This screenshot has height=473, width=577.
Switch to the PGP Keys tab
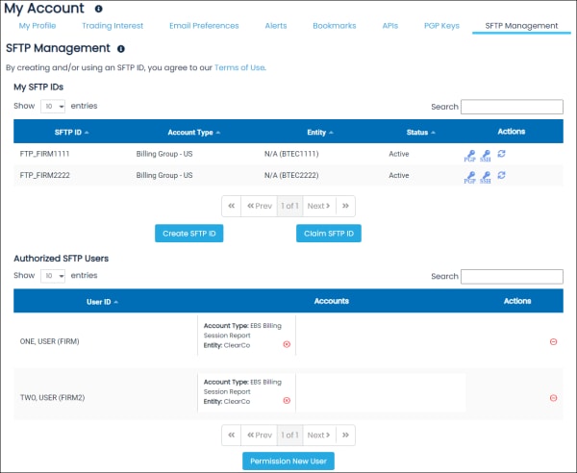pyautogui.click(x=441, y=25)
